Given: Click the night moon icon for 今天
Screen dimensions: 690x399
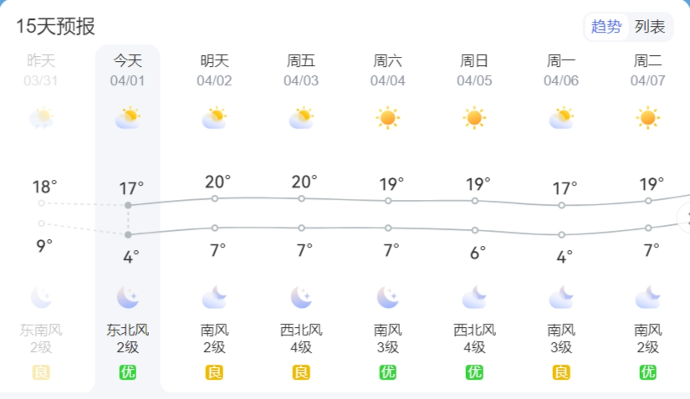Looking at the screenshot, I should coord(128,297).
